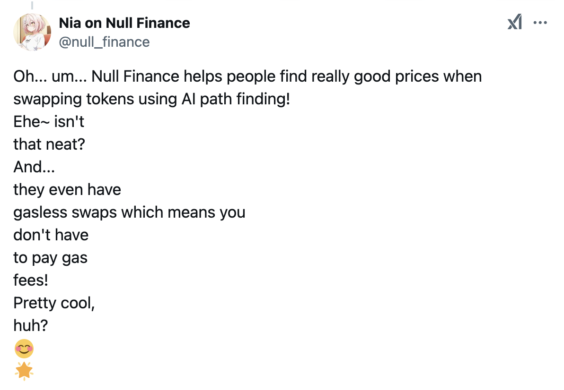564x390 pixels.
Task: Click the glowing star emoji
Action: pyautogui.click(x=24, y=371)
